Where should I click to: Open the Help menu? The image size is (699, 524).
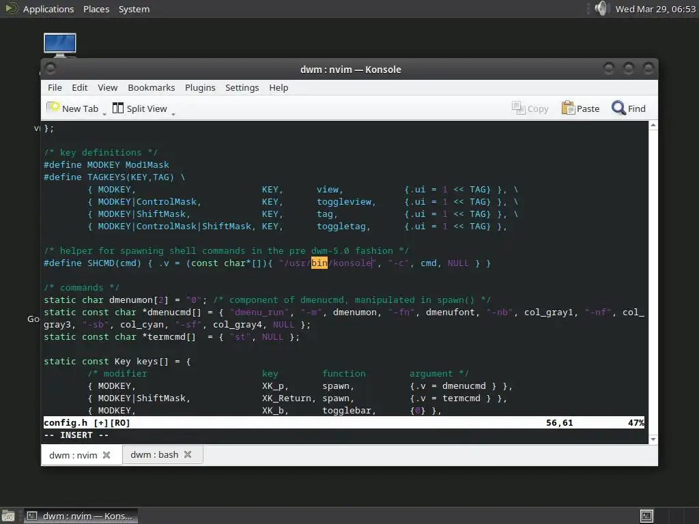pyautogui.click(x=279, y=88)
